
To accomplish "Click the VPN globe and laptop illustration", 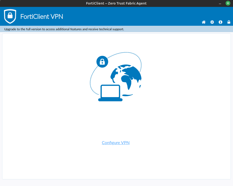I will [116, 77].
